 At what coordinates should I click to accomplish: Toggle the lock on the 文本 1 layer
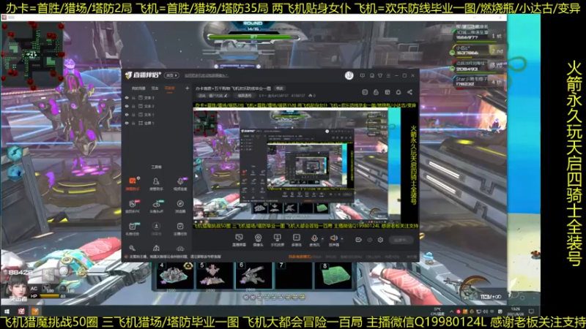pyautogui.click(x=133, y=115)
